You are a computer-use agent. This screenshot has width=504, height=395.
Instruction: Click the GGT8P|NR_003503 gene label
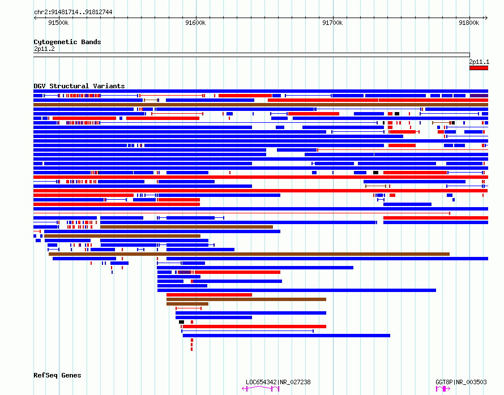pos(461,382)
